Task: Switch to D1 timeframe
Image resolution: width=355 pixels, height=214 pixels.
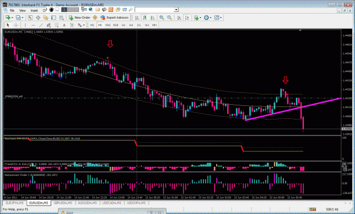Action: click(x=139, y=25)
